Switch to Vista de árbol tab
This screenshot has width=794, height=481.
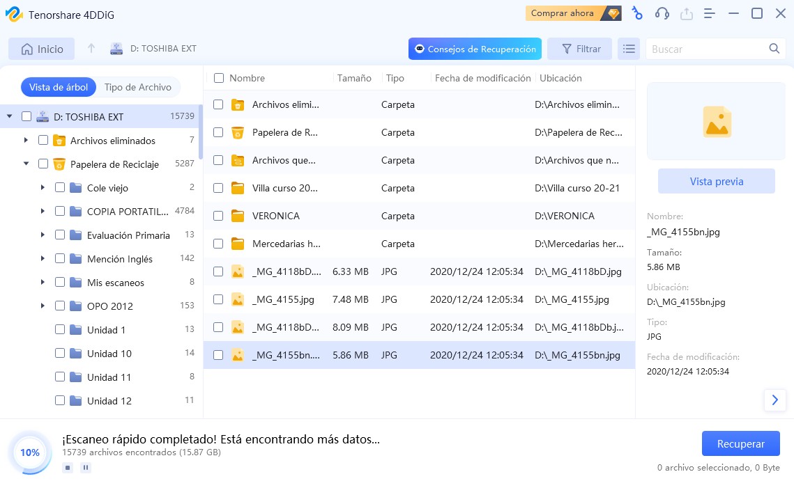tap(59, 87)
